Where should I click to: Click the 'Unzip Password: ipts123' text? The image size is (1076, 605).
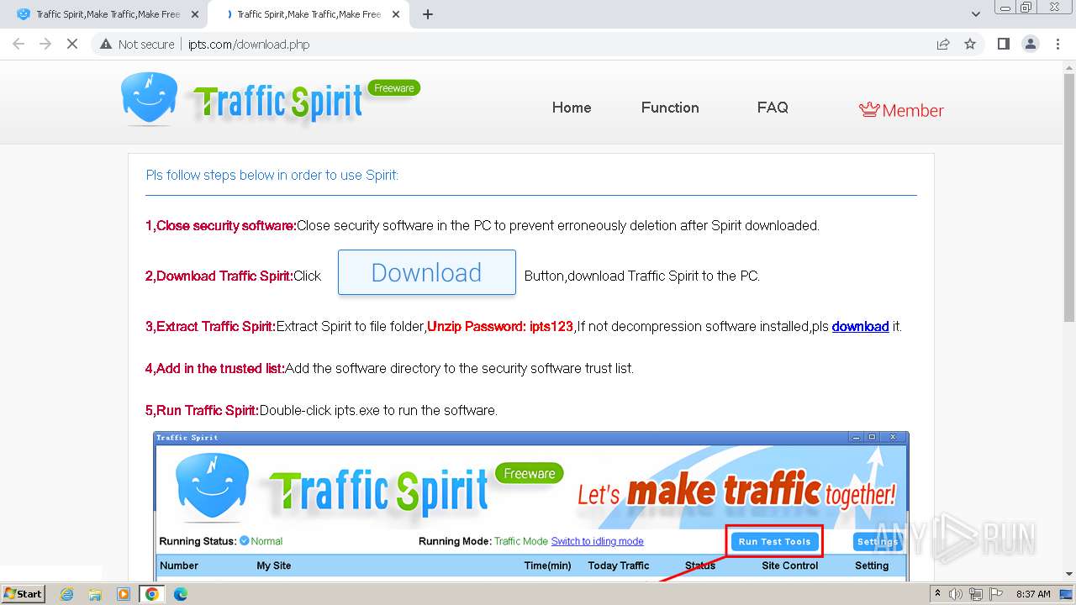point(500,326)
